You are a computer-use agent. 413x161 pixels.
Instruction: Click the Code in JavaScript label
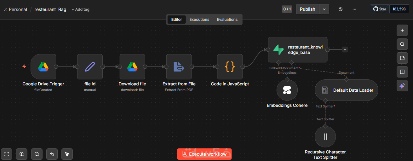(230, 84)
